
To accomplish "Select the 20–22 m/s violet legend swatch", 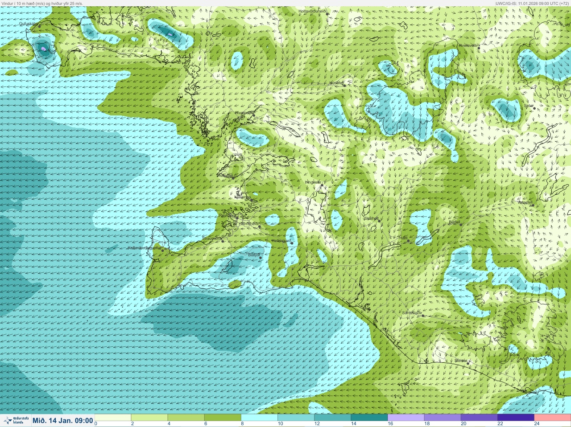I will 479,417.
